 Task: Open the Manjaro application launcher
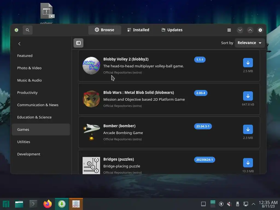tap(6, 204)
